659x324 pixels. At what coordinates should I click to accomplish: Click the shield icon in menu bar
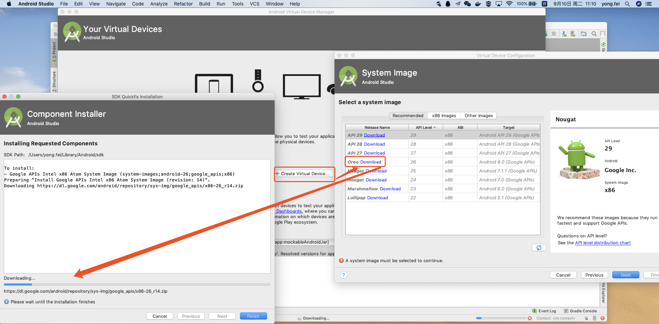(488, 4)
